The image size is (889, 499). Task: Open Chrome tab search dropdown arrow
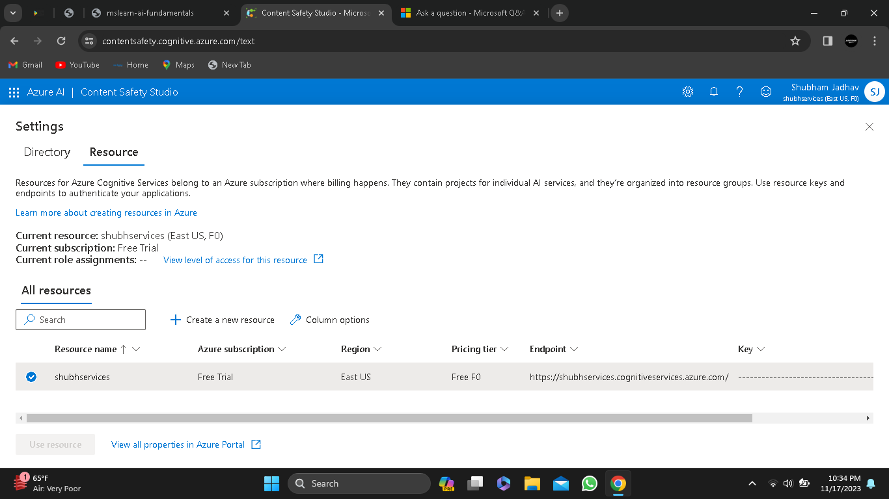point(13,13)
